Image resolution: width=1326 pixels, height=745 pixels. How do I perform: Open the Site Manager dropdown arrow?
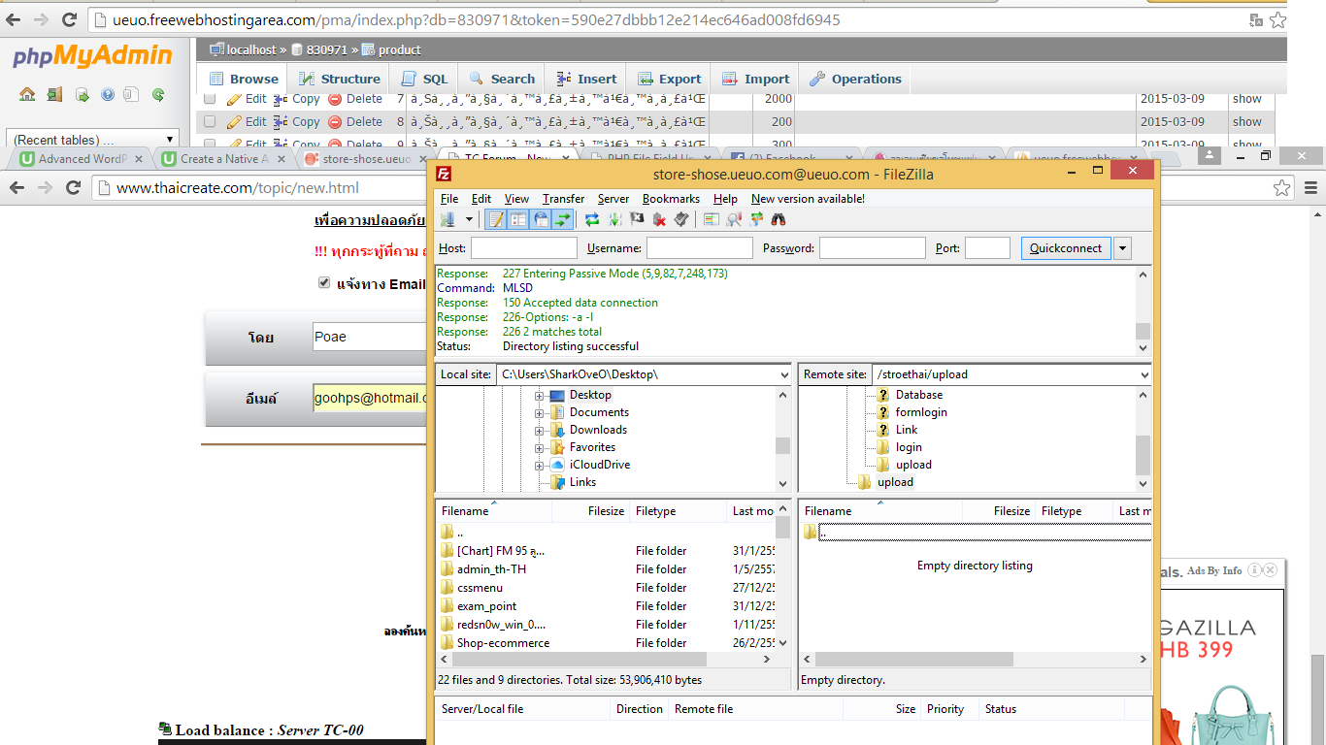[469, 220]
